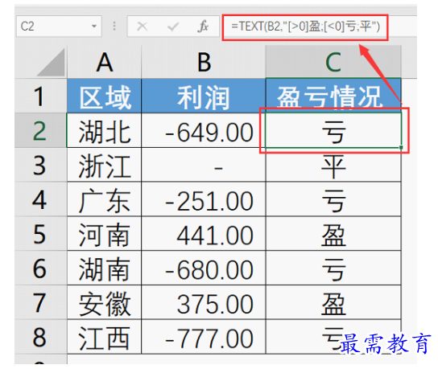Click the Enter checkmark formula bar icon
This screenshot has height=369, width=438.
(173, 27)
